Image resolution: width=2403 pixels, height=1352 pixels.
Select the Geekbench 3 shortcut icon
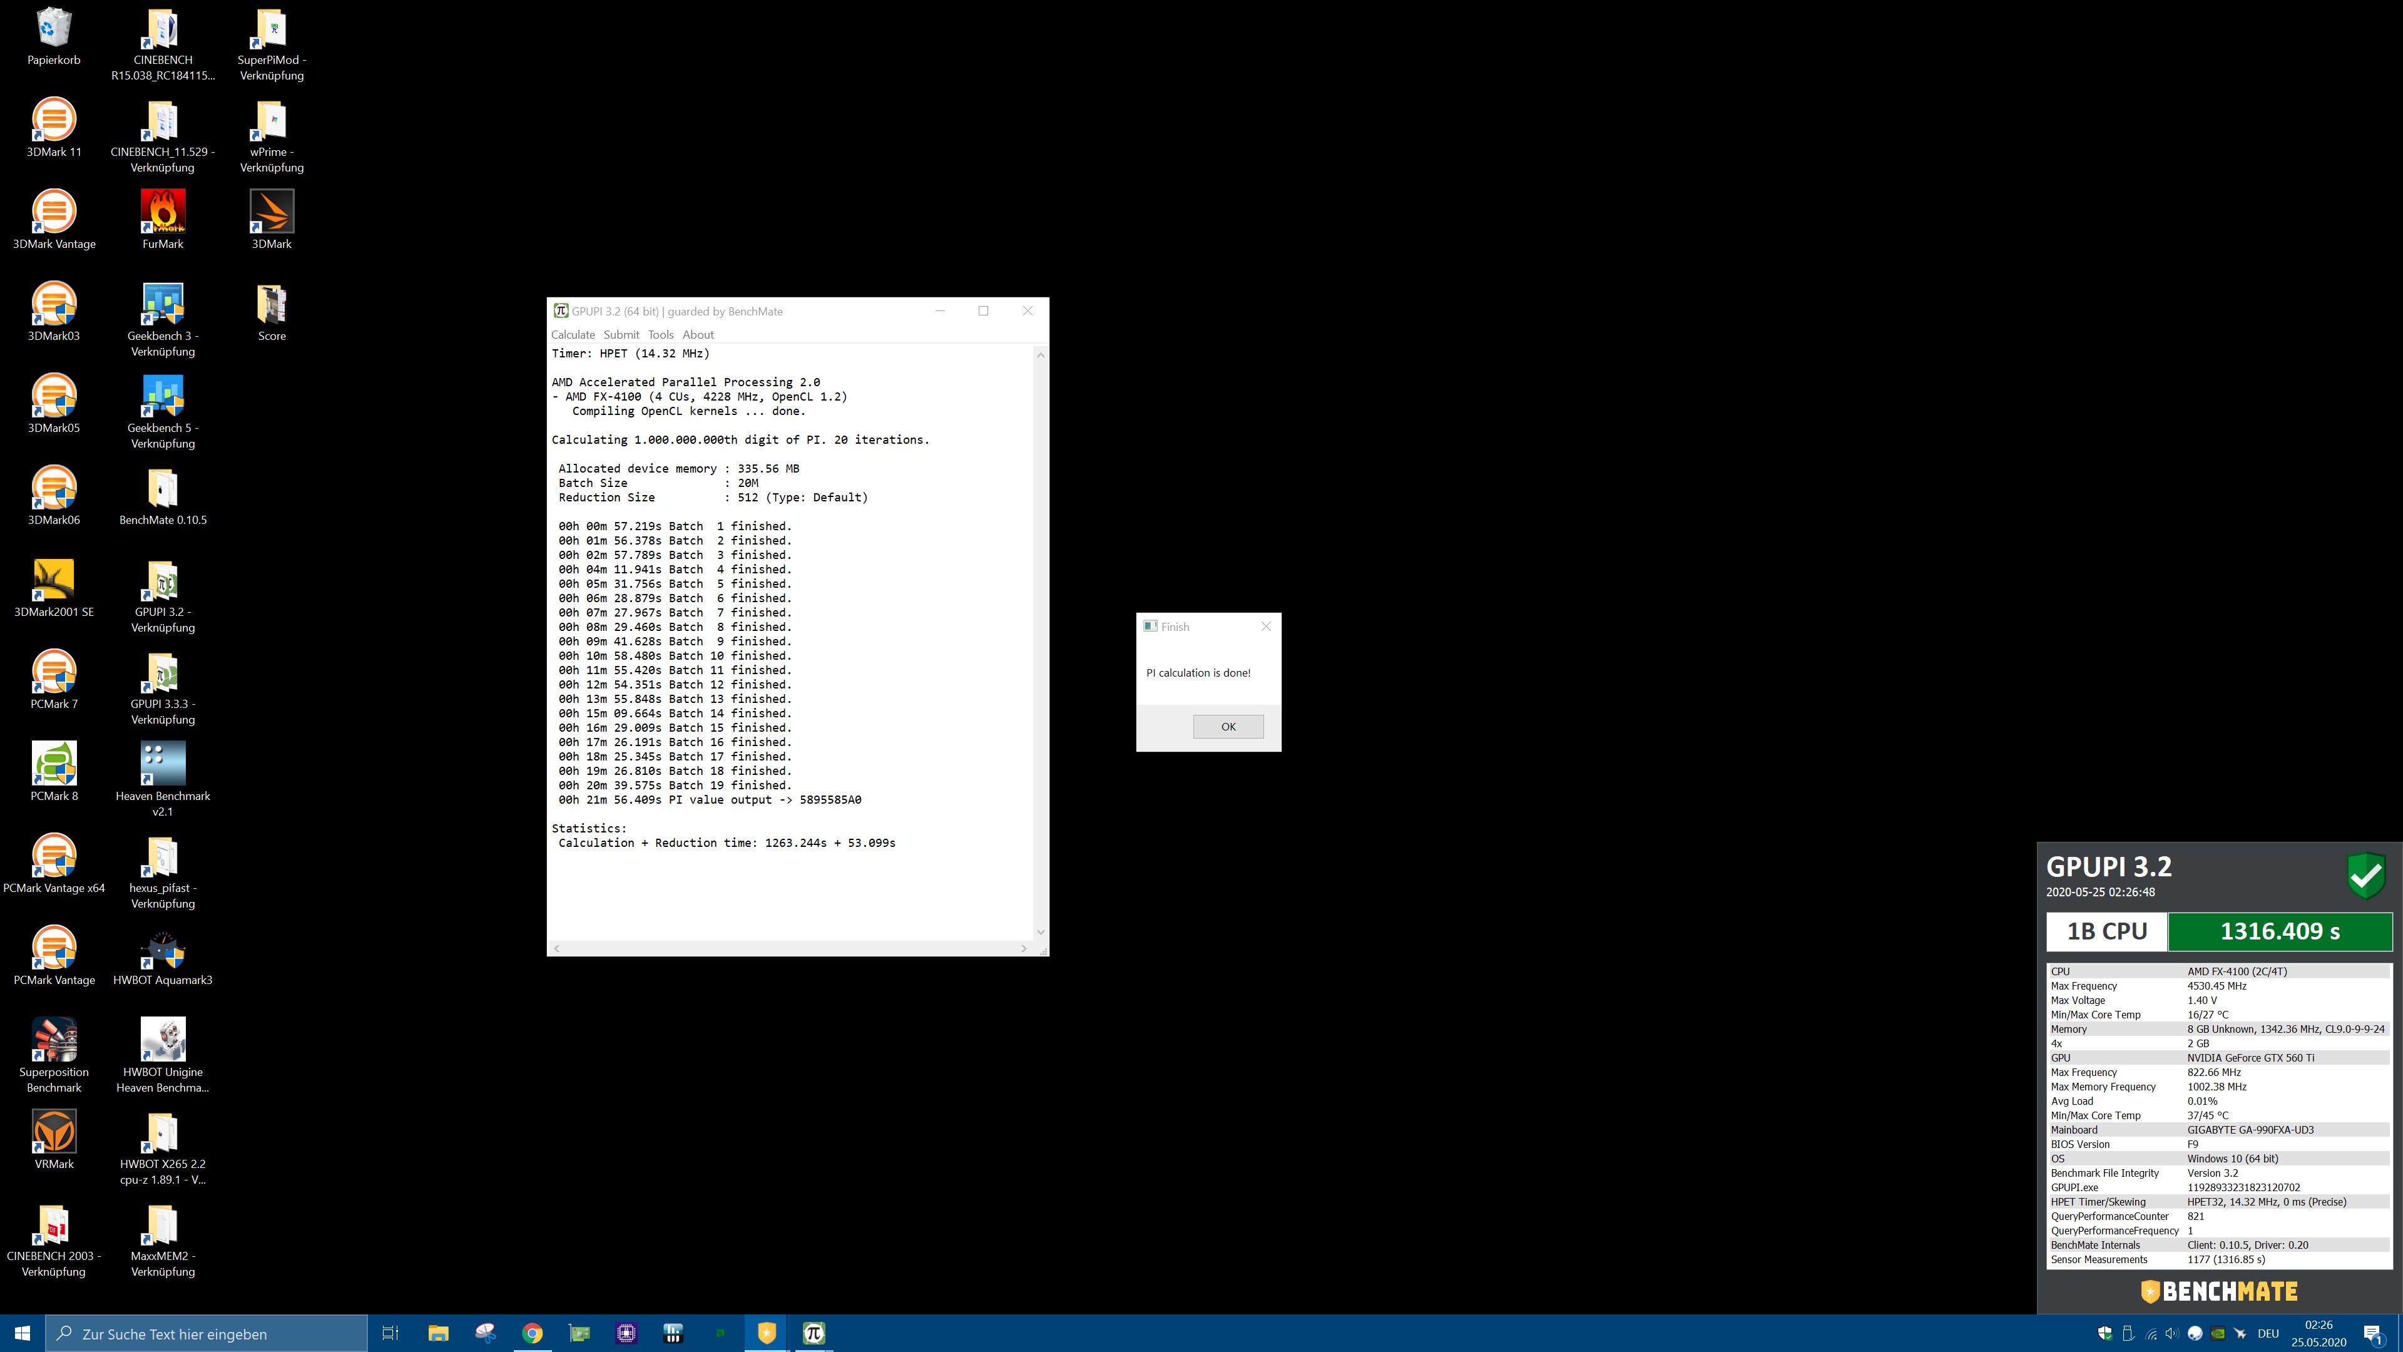(163, 320)
